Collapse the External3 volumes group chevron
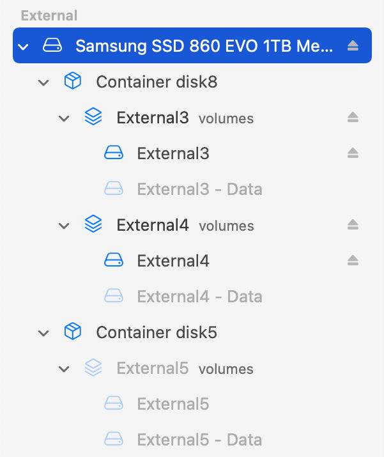Screen dimensions: 384x457 tap(64, 118)
